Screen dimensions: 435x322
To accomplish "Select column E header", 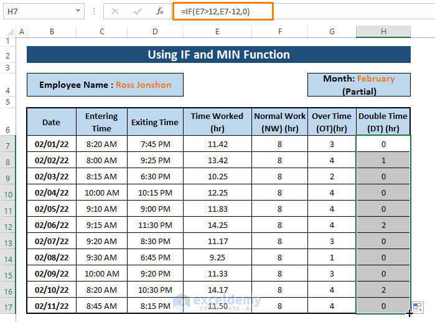I will (x=217, y=32).
